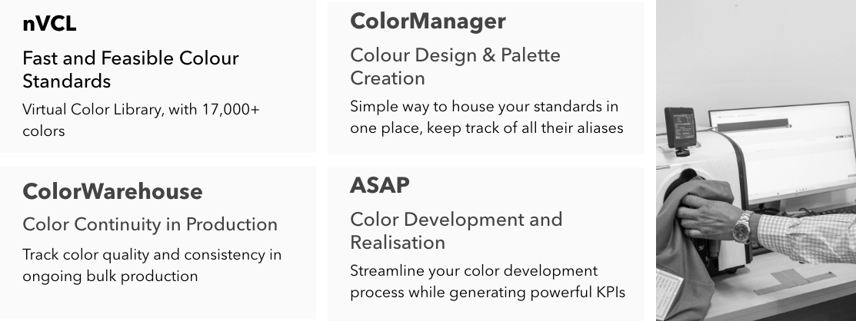
Task: Click the 'Simple way to house your standards' text
Action: click(x=486, y=117)
